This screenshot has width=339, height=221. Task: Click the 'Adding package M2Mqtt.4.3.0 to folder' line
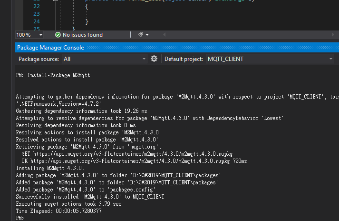[118, 175]
